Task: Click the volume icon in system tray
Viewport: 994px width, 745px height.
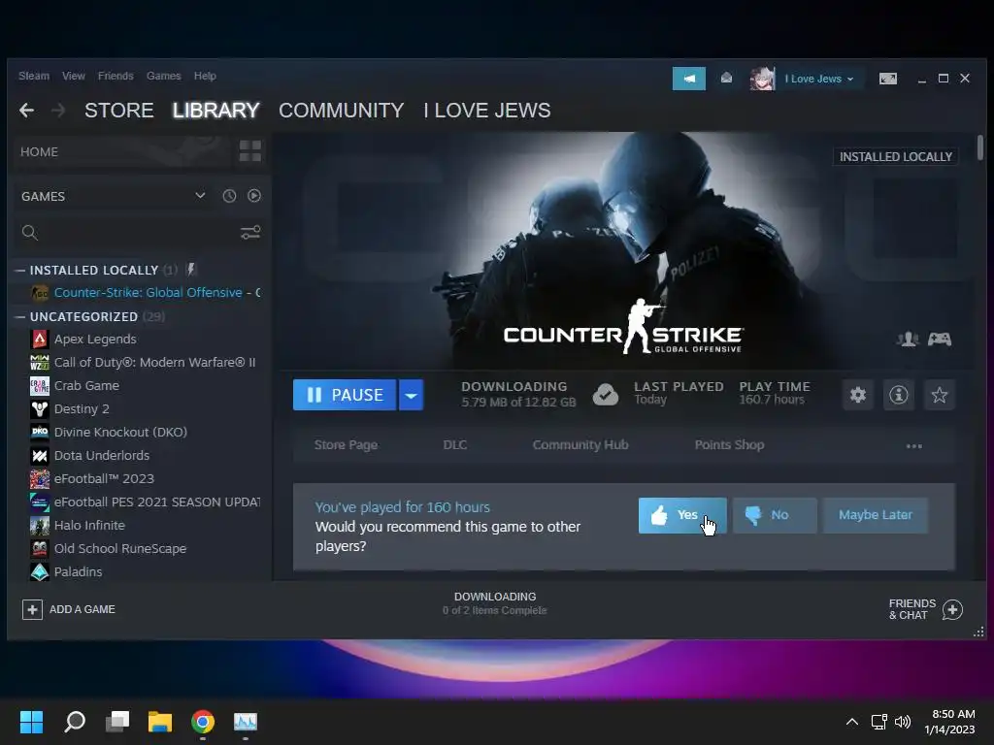Action: (x=902, y=722)
